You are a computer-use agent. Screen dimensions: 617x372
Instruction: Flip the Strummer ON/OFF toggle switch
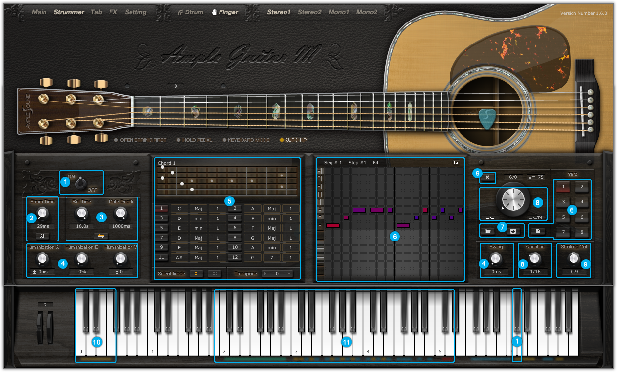(x=80, y=183)
